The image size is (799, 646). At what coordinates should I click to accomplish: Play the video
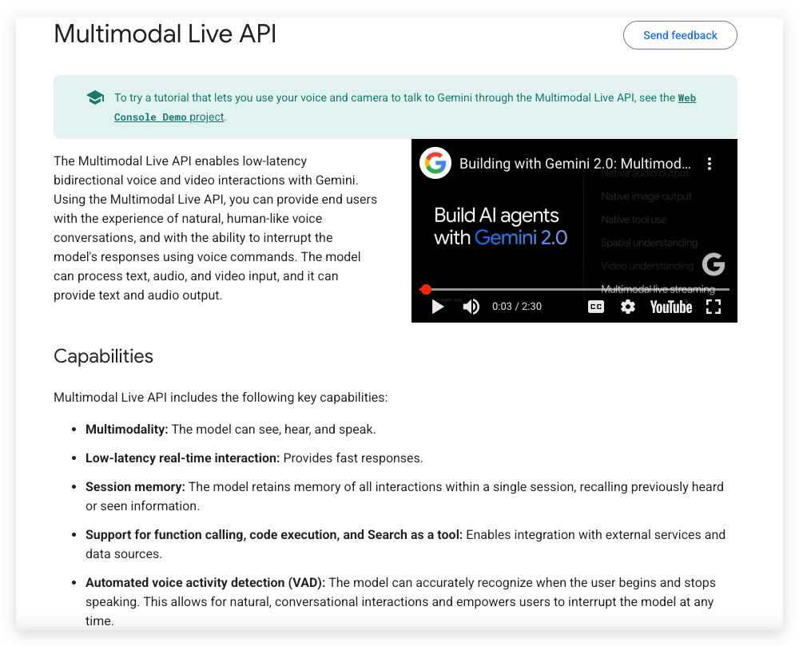(435, 307)
